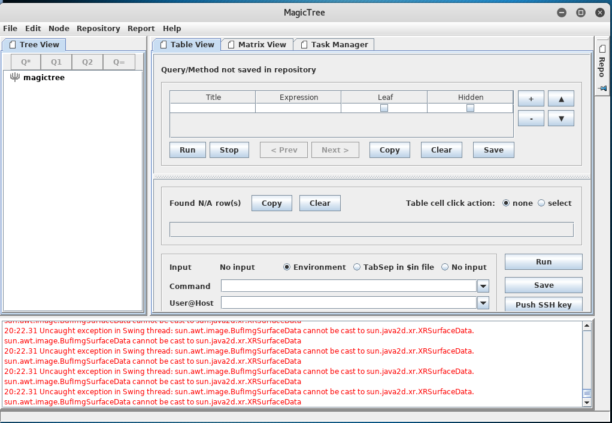The height and width of the screenshot is (423, 612).
Task: Click the Next > button
Action: [x=335, y=150]
